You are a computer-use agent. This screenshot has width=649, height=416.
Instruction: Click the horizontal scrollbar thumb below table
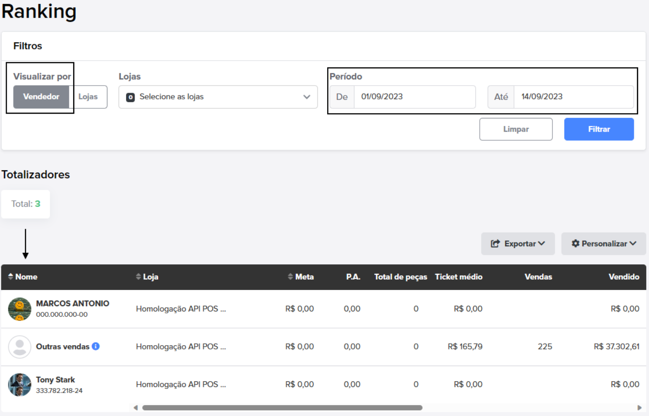click(282, 407)
